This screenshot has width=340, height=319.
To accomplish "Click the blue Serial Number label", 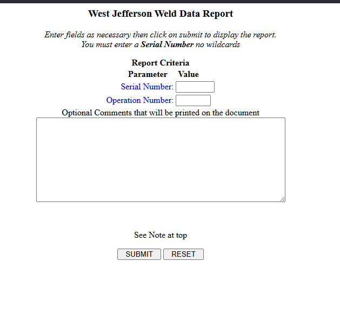I will pos(147,87).
